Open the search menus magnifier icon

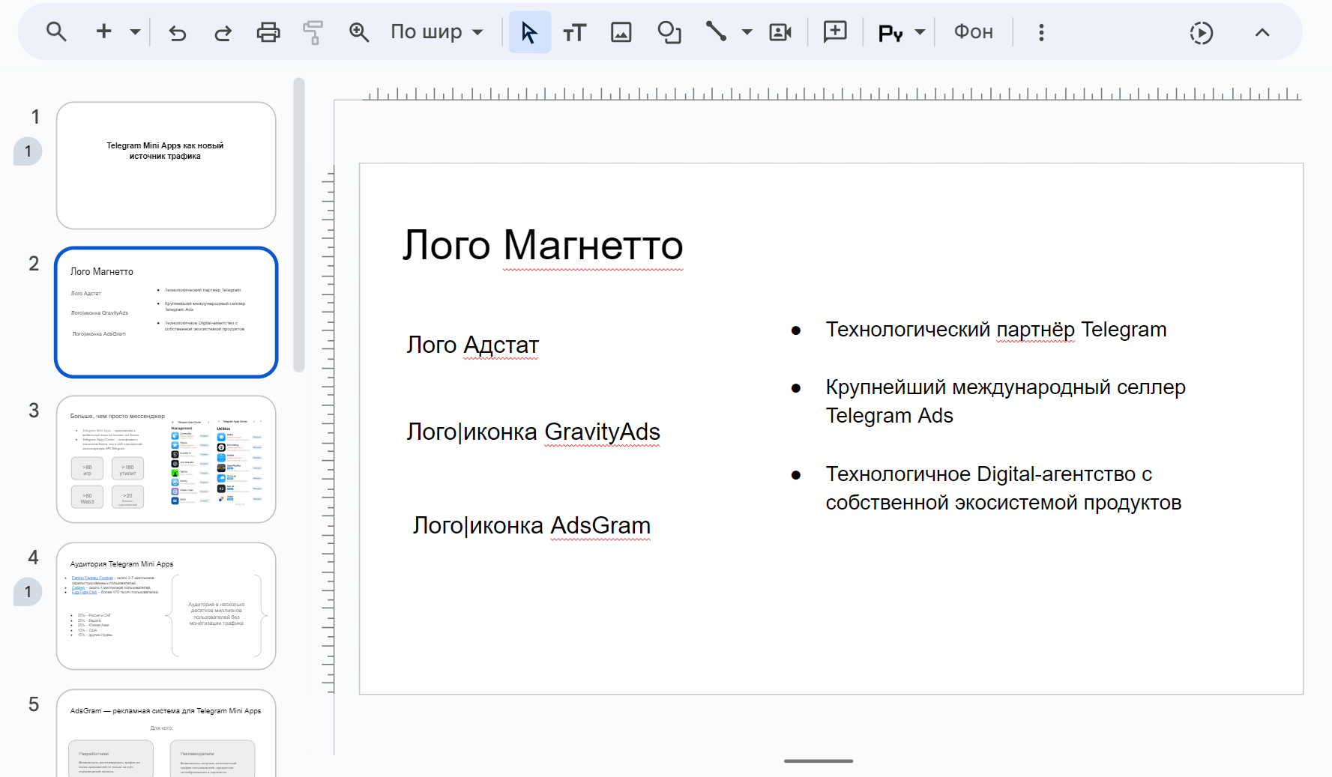click(56, 32)
